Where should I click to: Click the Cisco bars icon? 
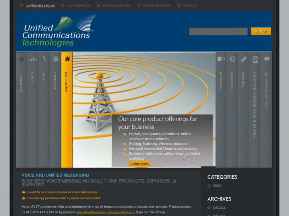[x=33, y=59]
